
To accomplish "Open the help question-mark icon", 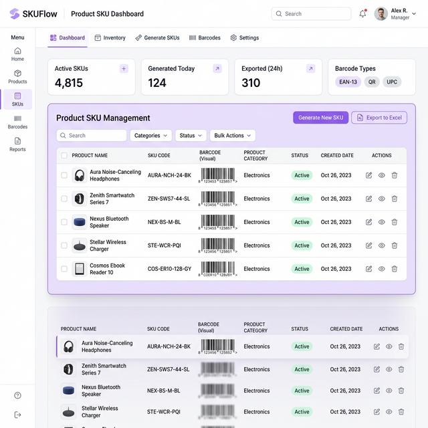I will tap(17, 395).
